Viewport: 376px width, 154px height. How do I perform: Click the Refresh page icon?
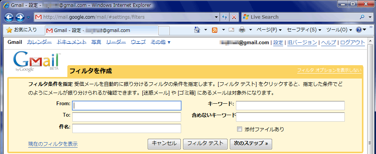coord(225,17)
